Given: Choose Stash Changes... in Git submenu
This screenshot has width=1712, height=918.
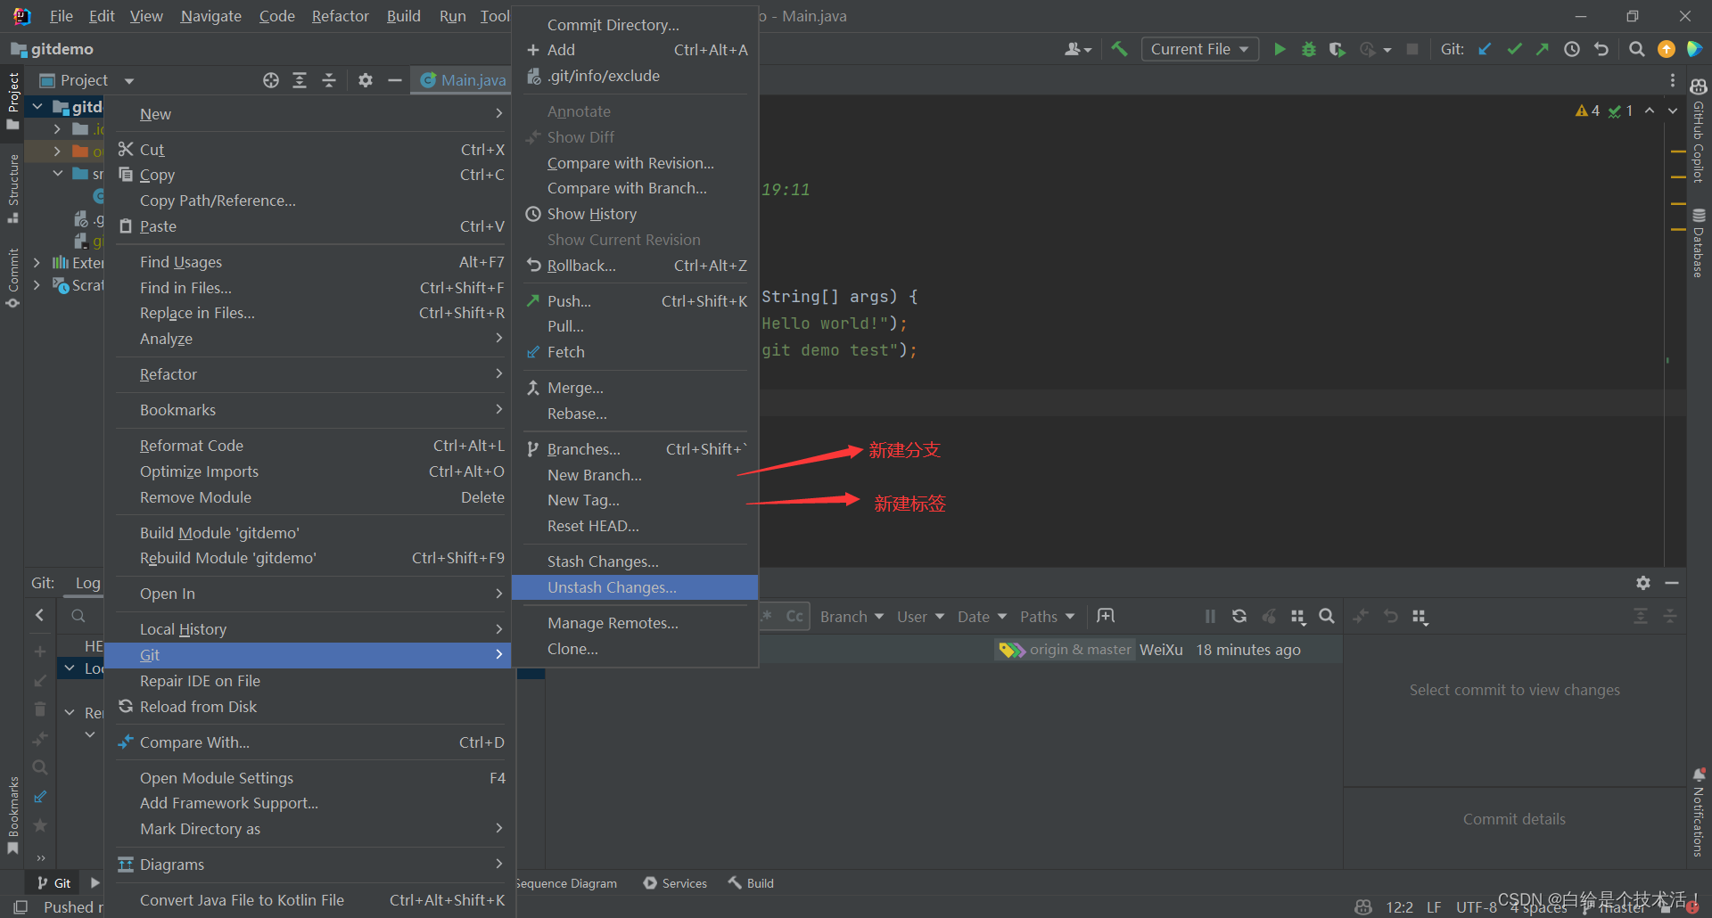Looking at the screenshot, I should (635, 561).
